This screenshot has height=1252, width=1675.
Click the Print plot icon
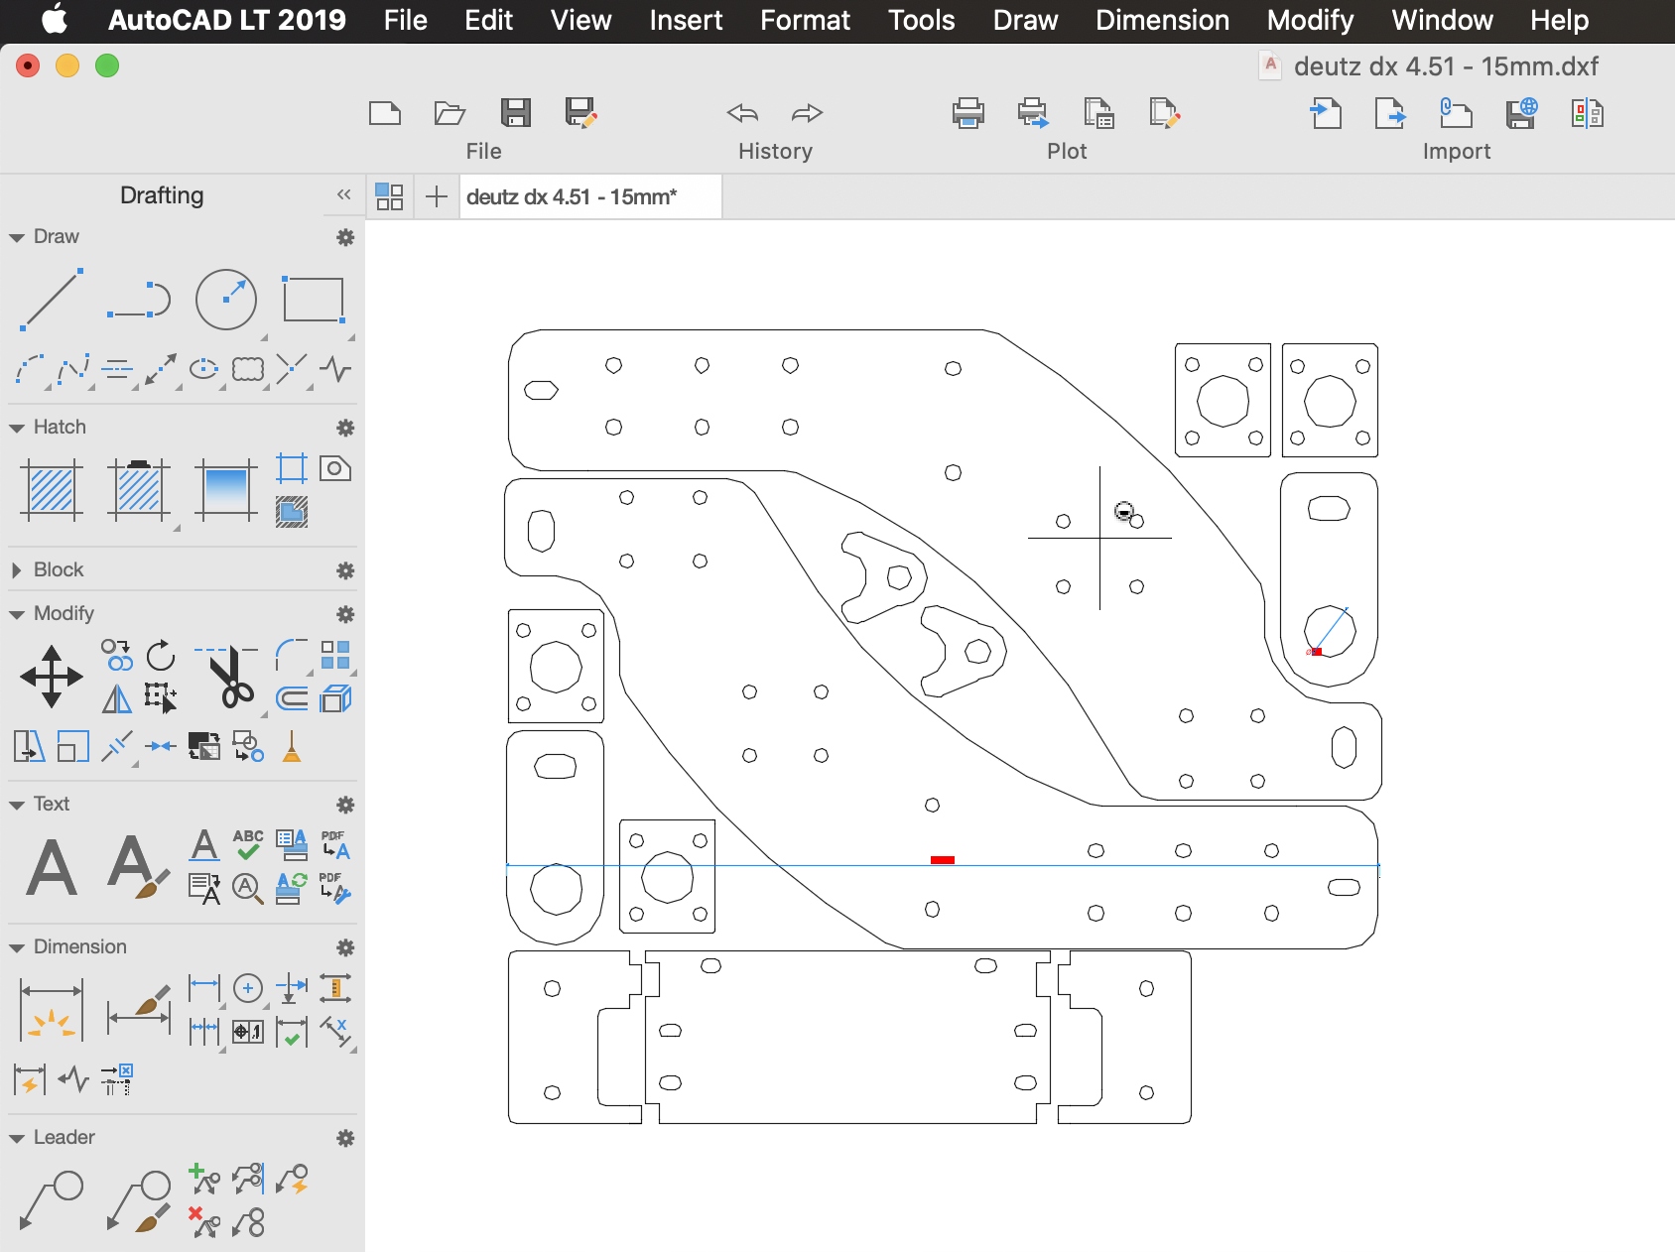pos(967,113)
